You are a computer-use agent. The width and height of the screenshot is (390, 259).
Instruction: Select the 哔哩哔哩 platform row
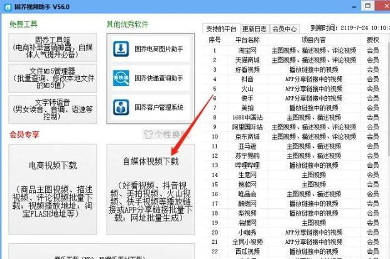coord(295,165)
